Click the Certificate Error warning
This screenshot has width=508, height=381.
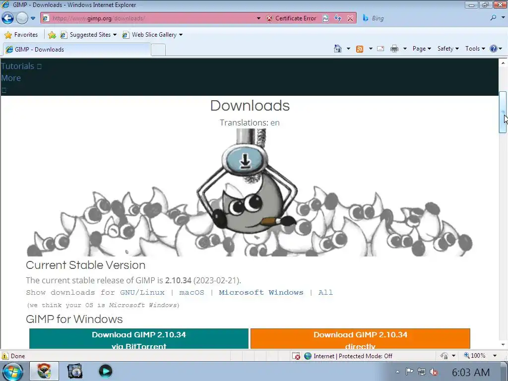(291, 18)
